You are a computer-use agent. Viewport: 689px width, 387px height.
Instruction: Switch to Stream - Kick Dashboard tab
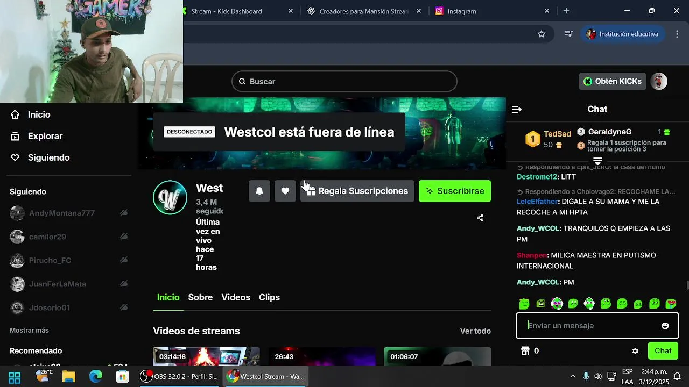237,11
